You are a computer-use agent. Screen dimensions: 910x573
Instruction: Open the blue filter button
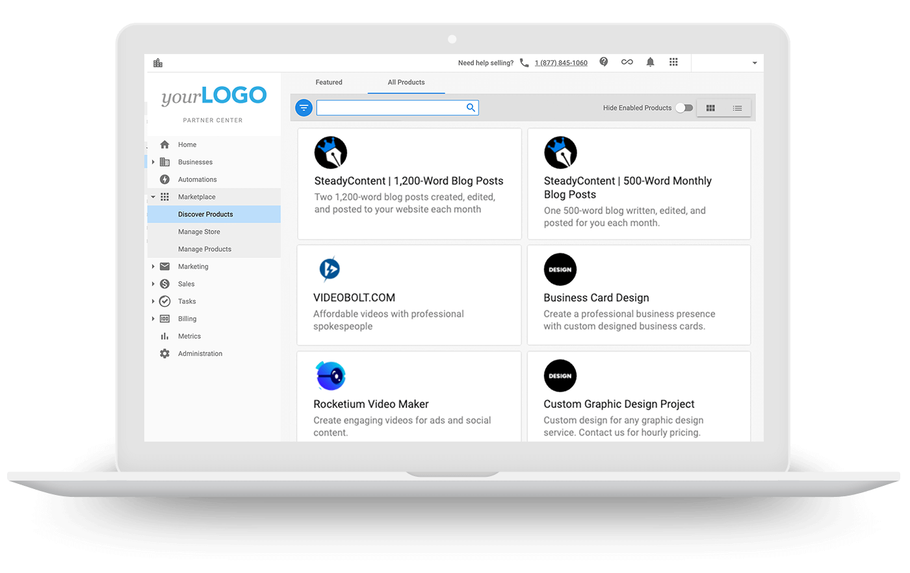[304, 108]
